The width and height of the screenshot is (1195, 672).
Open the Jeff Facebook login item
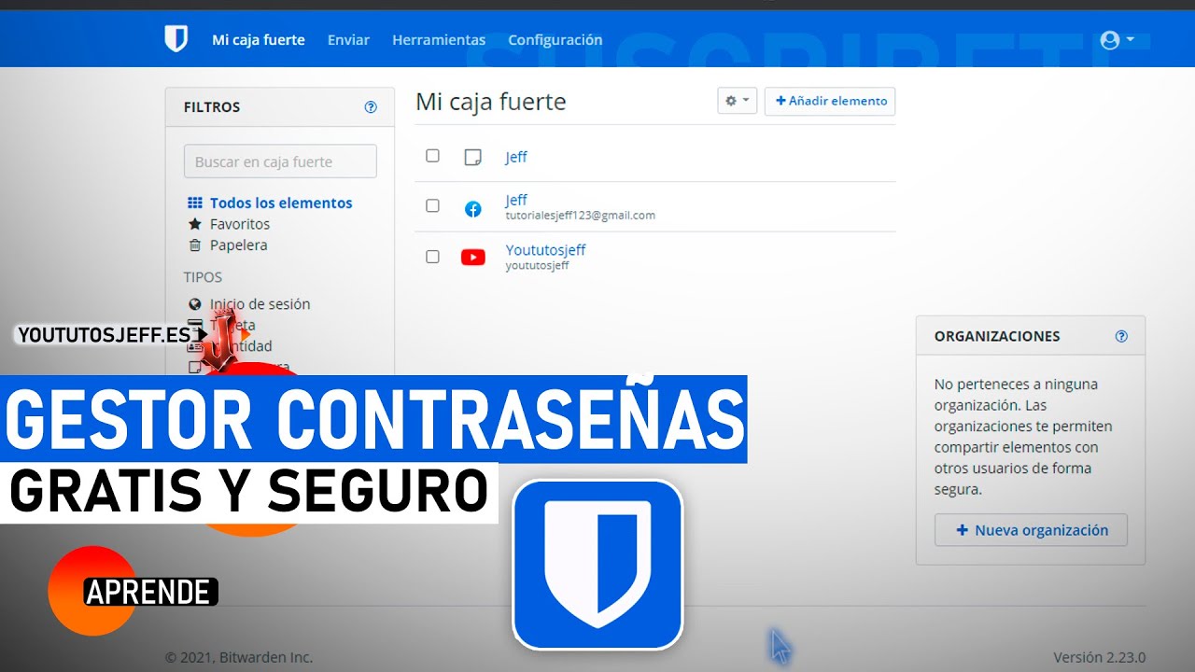[516, 200]
